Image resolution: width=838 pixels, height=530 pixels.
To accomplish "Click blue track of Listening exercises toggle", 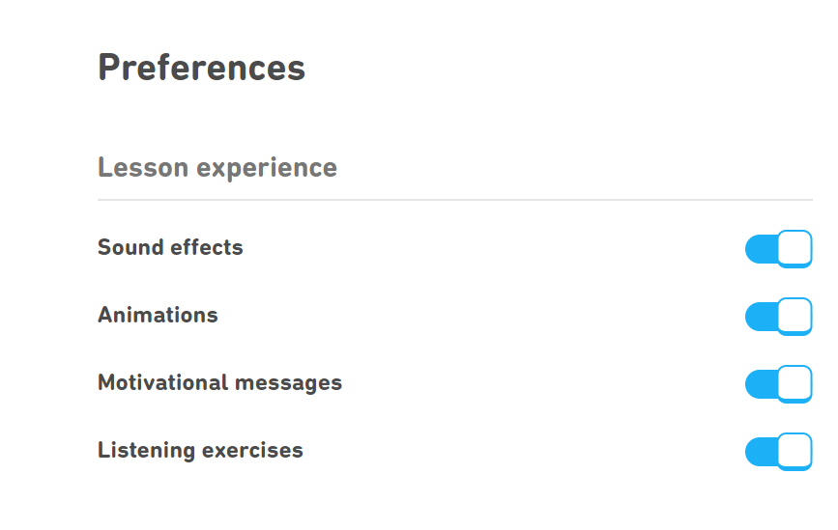I will [x=760, y=453].
